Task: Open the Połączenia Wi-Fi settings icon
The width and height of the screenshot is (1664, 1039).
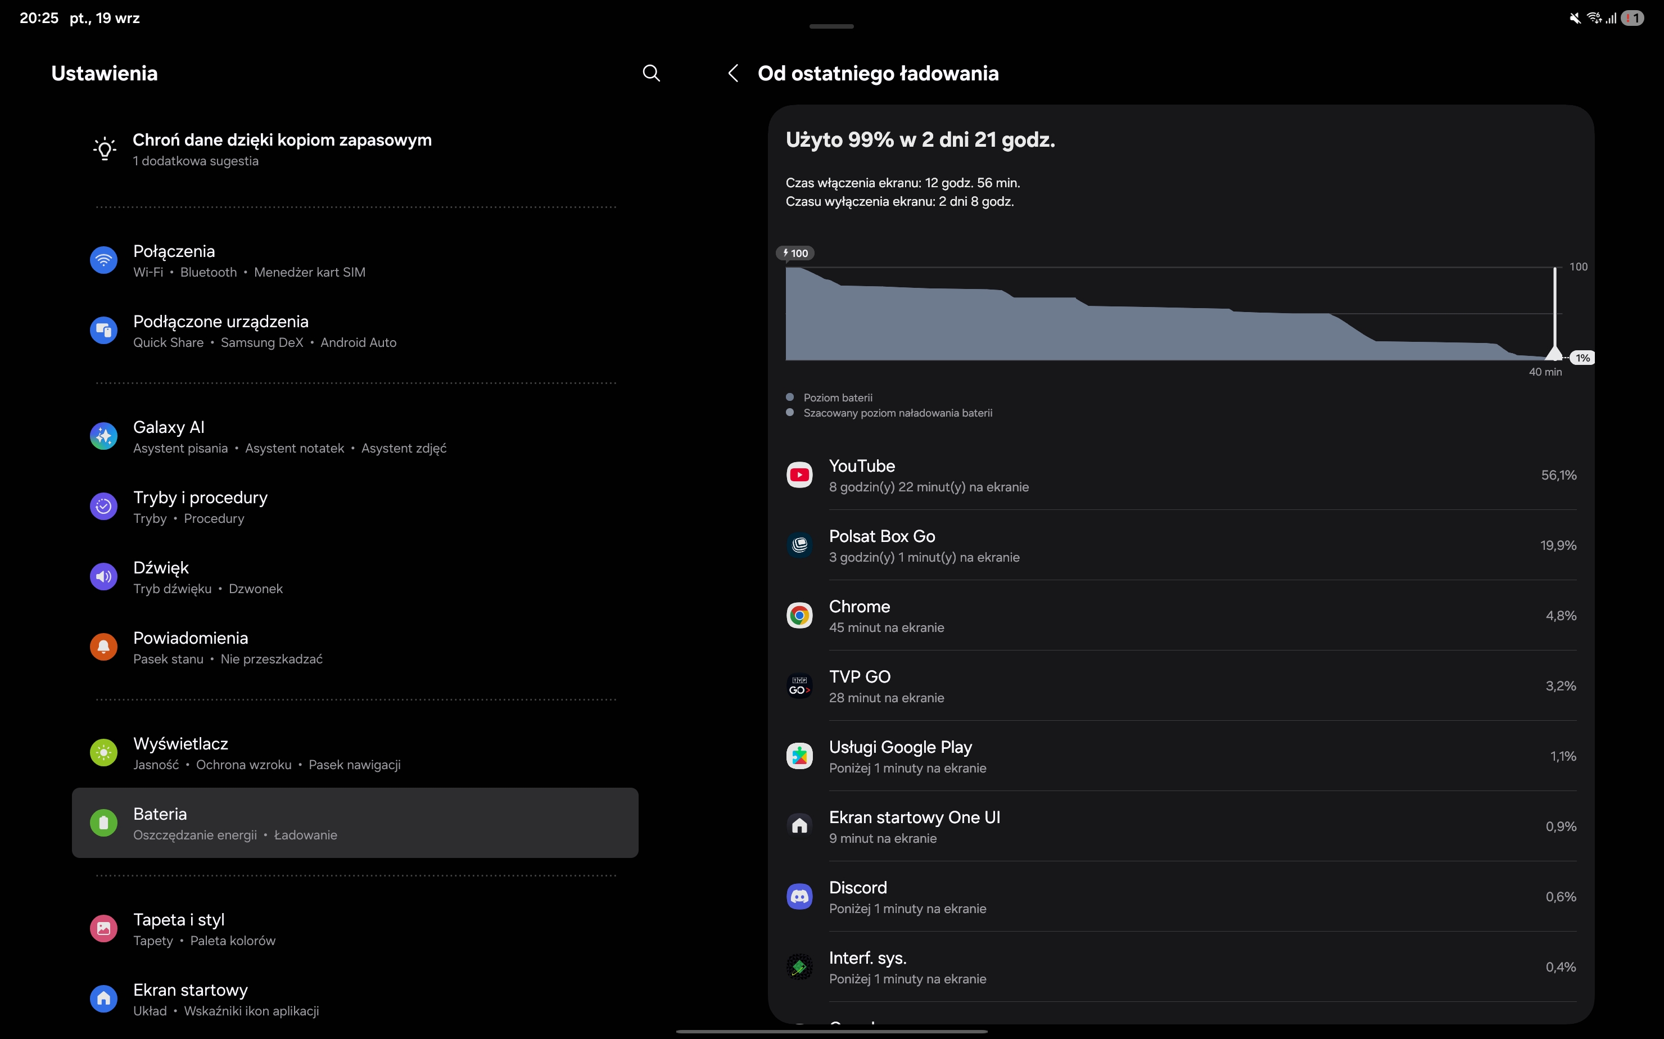Action: [104, 260]
